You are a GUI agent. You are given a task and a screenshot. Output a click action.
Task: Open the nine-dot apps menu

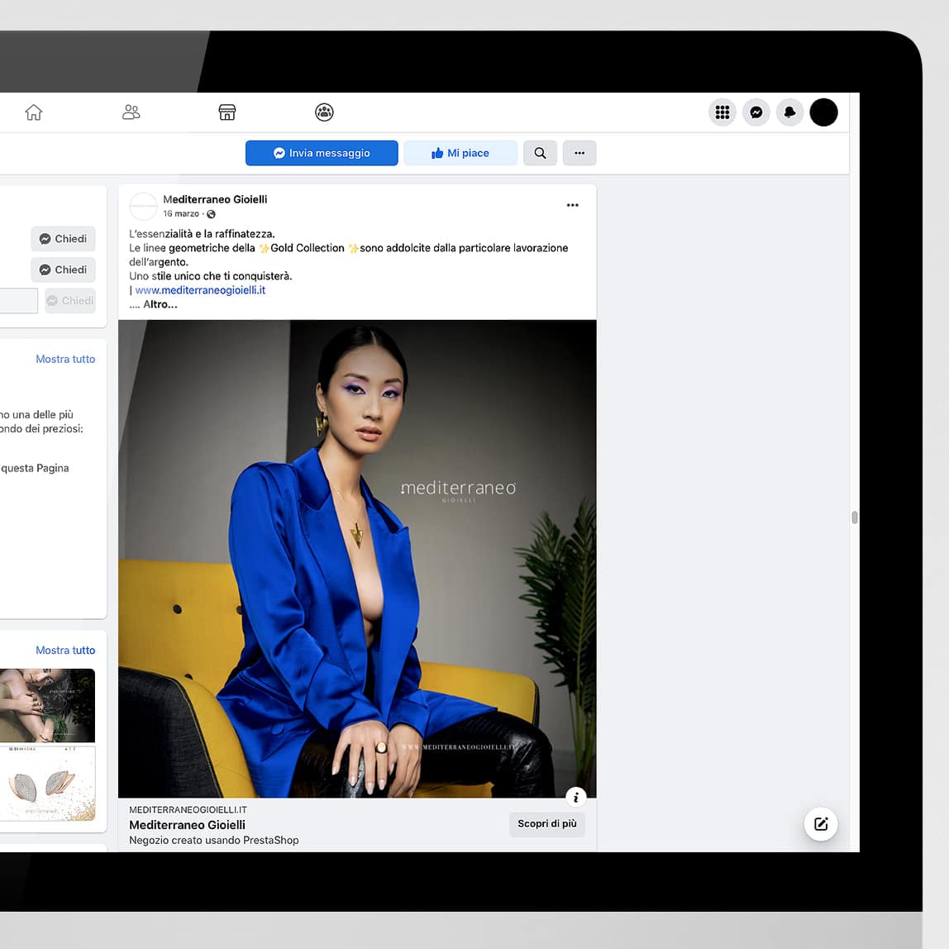[722, 112]
